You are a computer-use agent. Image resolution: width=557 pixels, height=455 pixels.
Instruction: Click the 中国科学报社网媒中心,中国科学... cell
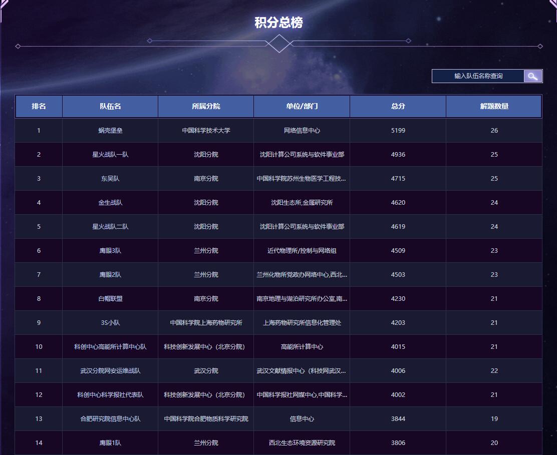click(x=302, y=394)
